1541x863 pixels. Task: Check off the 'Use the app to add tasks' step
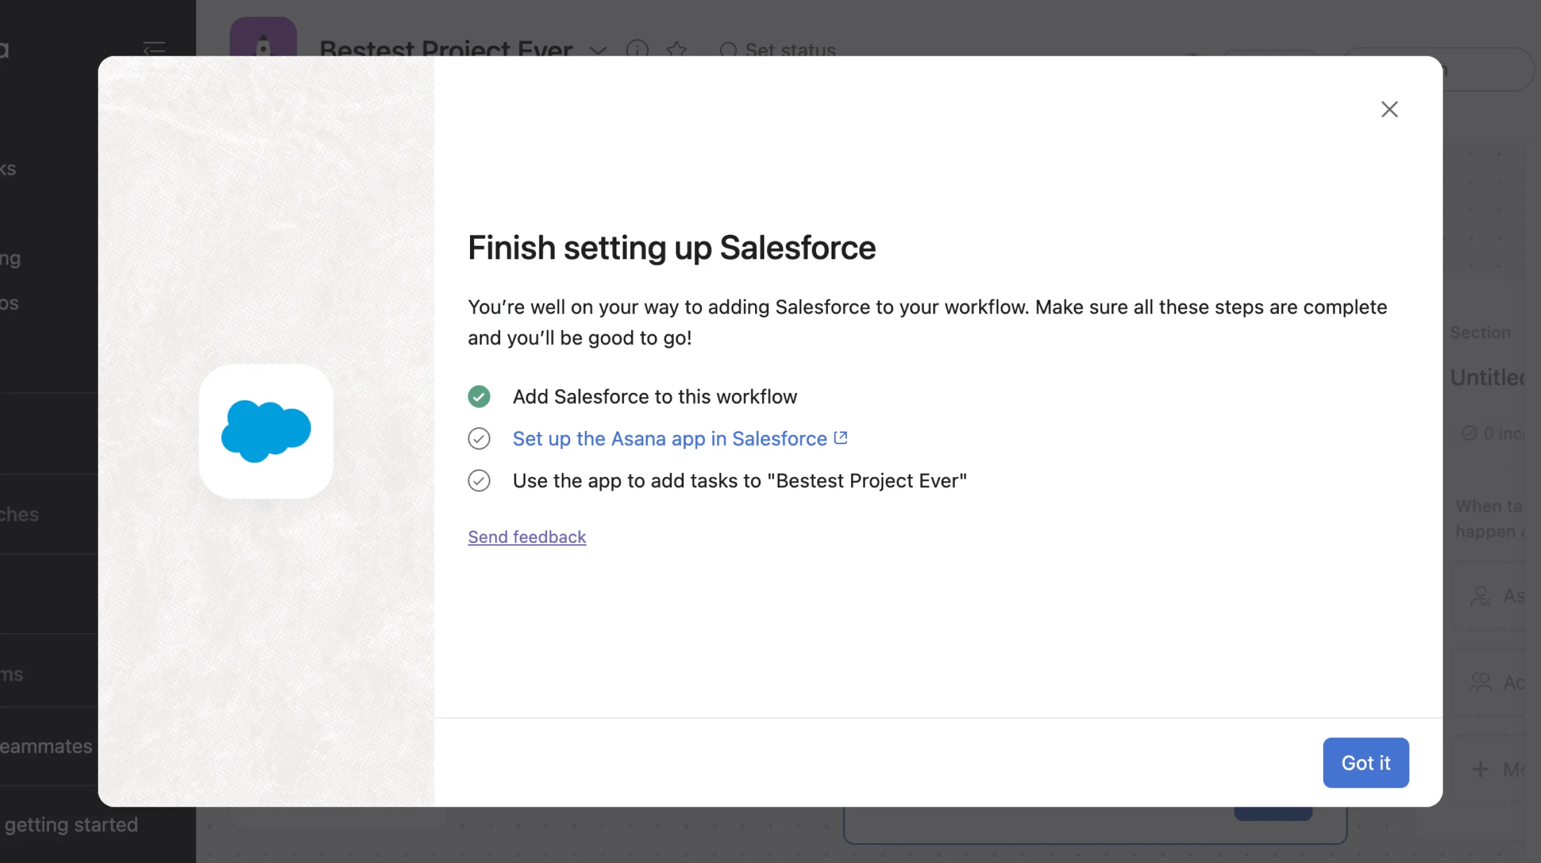click(x=478, y=480)
